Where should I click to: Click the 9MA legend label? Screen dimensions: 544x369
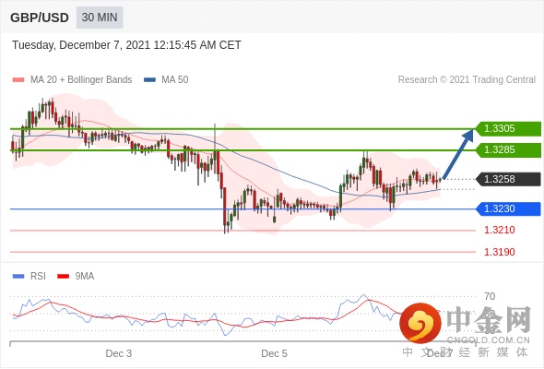85,277
